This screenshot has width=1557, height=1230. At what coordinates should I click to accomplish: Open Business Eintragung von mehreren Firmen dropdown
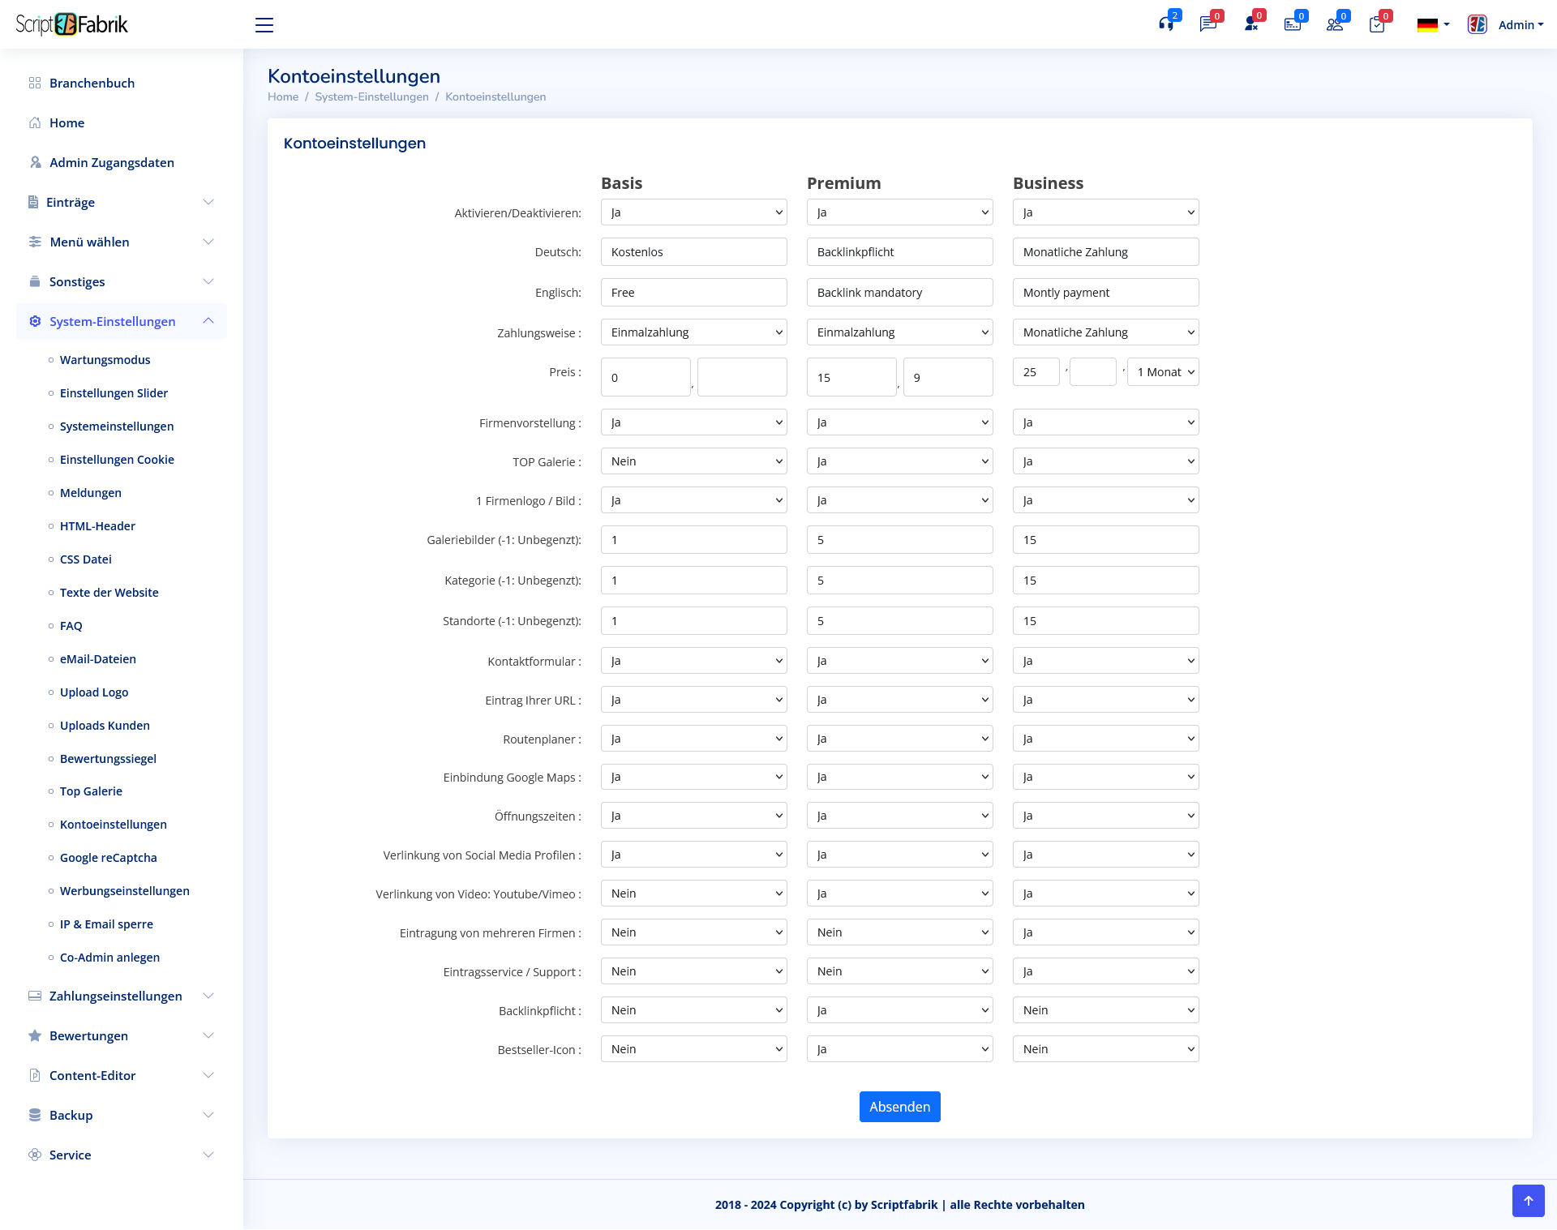[x=1105, y=932]
